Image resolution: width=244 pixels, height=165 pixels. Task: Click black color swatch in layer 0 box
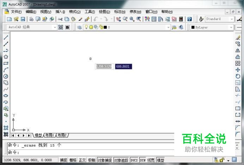[x=105, y=28]
